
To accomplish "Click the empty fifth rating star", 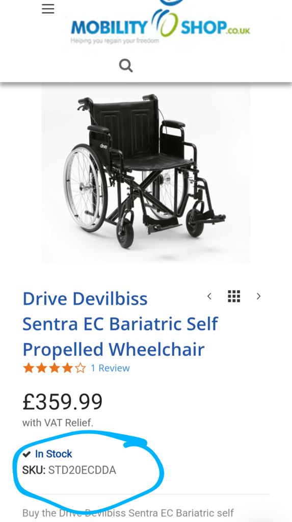I will pyautogui.click(x=80, y=368).
